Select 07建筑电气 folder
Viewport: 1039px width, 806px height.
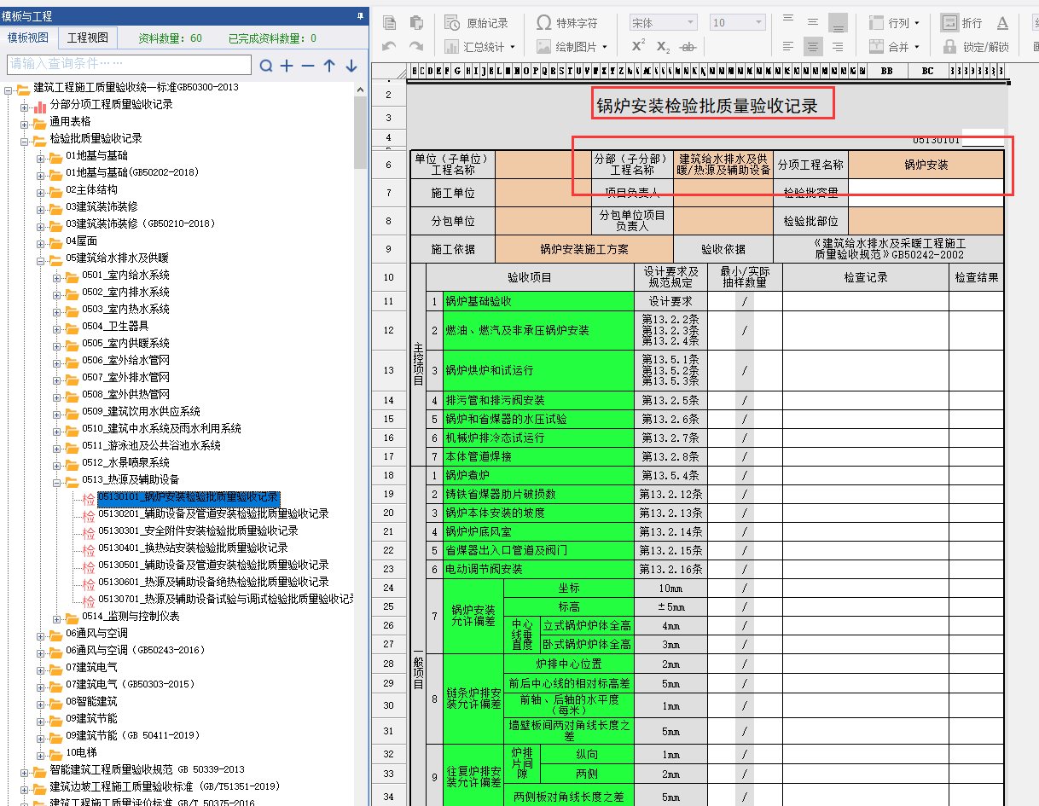click(x=91, y=667)
